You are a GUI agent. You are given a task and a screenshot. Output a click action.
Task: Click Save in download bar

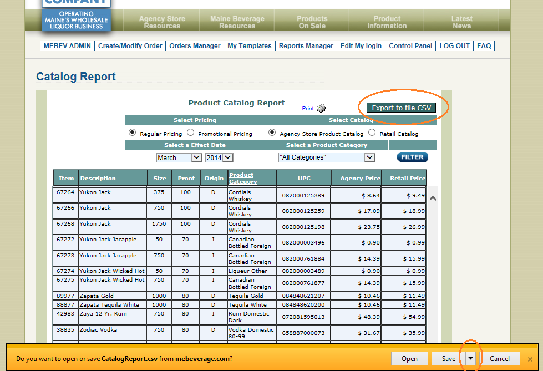coord(449,359)
